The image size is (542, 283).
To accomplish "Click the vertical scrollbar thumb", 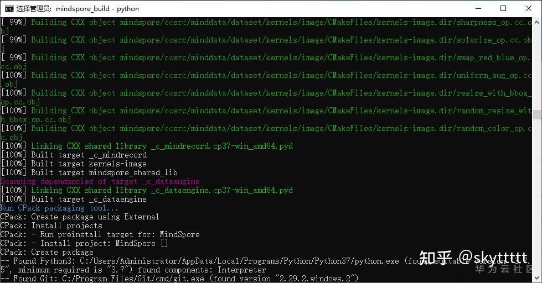I will click(x=537, y=114).
